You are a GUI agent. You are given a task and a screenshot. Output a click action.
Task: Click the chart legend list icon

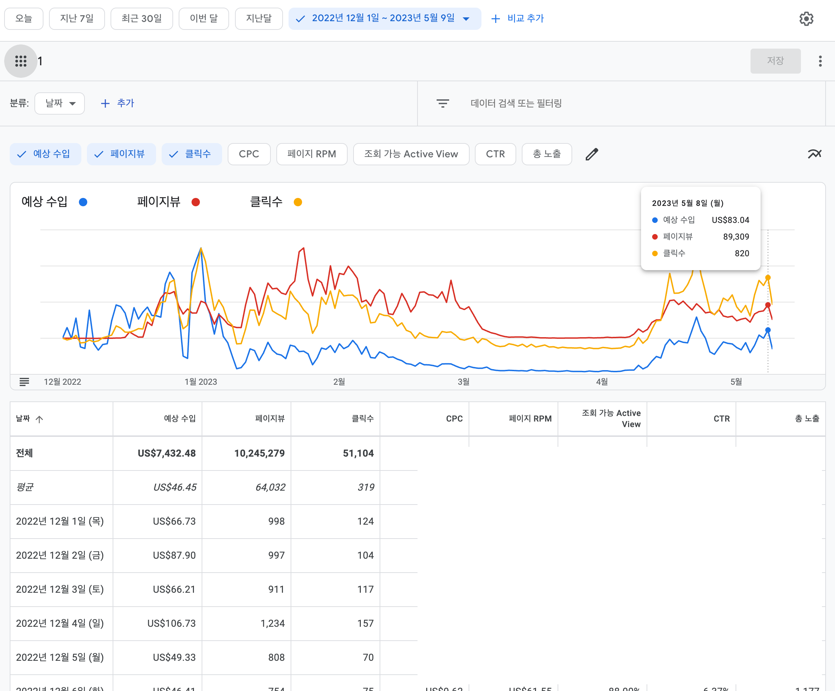click(x=24, y=382)
